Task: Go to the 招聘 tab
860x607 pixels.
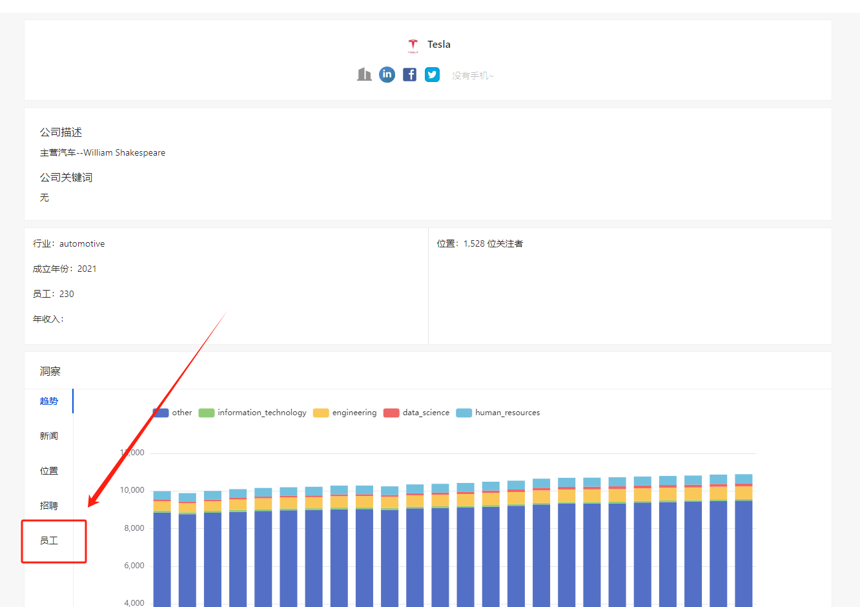Action: pyautogui.click(x=49, y=506)
